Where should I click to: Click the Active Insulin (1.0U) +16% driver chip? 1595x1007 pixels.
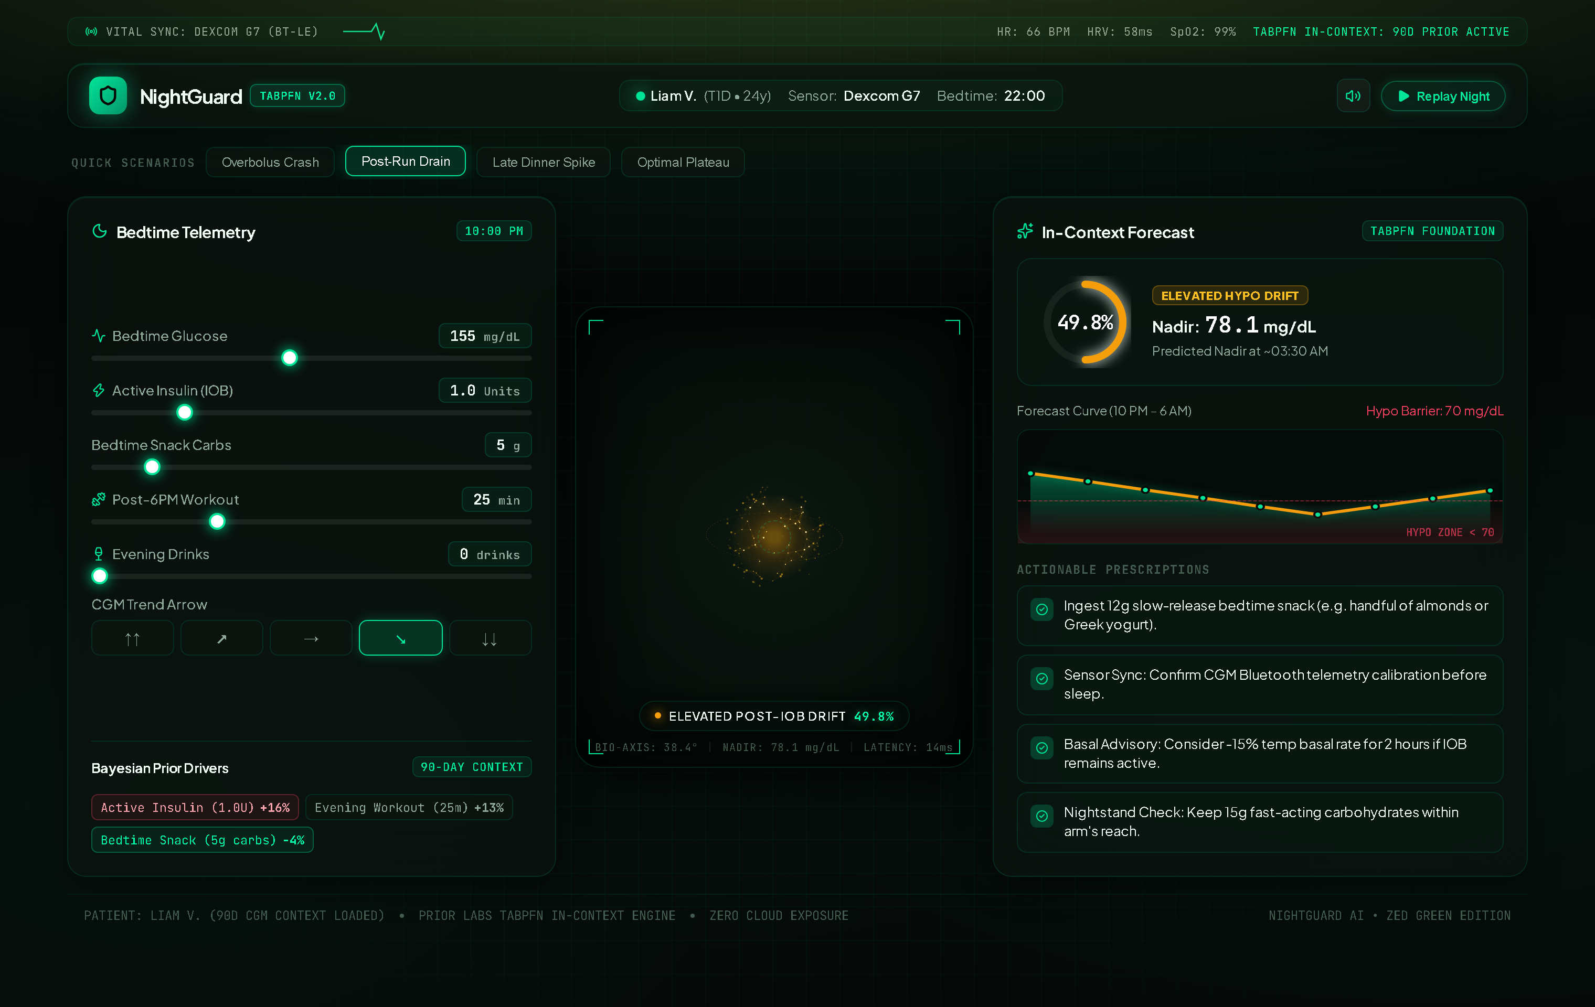[x=195, y=808]
